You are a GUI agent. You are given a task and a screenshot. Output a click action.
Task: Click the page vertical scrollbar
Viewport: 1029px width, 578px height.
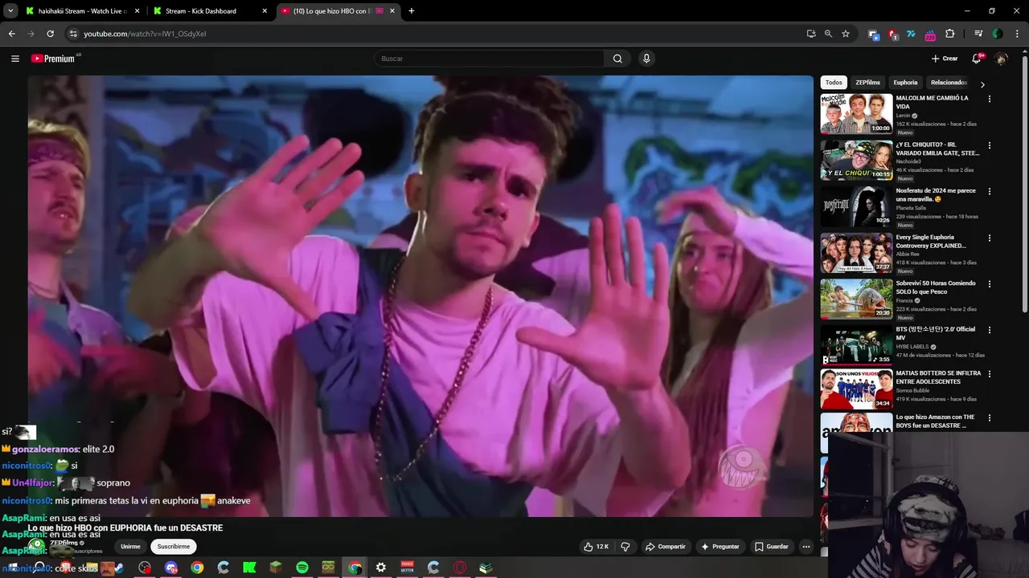click(x=1025, y=185)
